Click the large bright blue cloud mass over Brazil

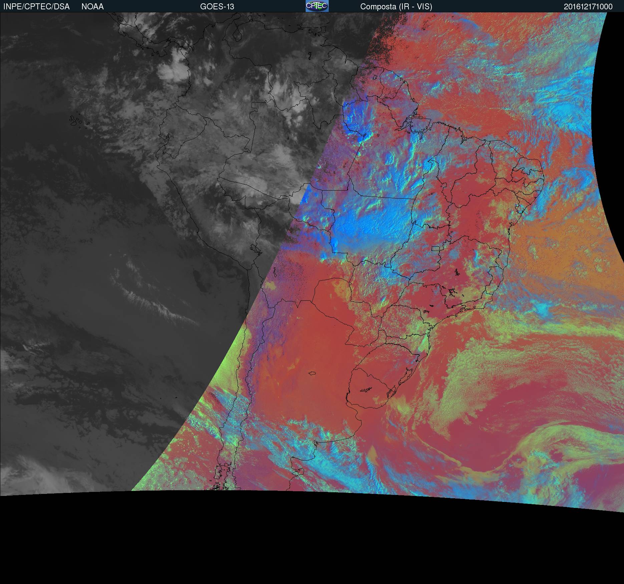point(370,224)
